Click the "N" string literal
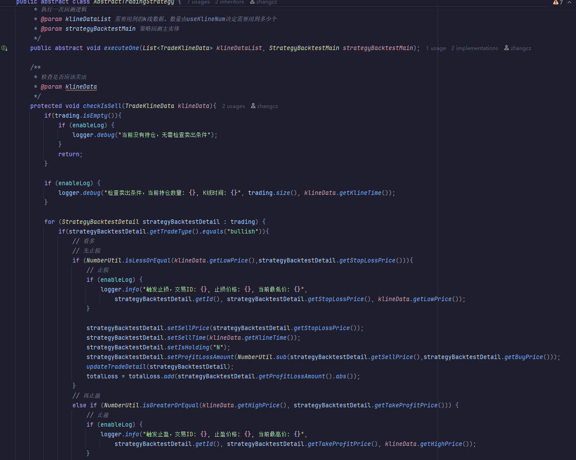Viewport: 576px width, 460px height. point(218,348)
